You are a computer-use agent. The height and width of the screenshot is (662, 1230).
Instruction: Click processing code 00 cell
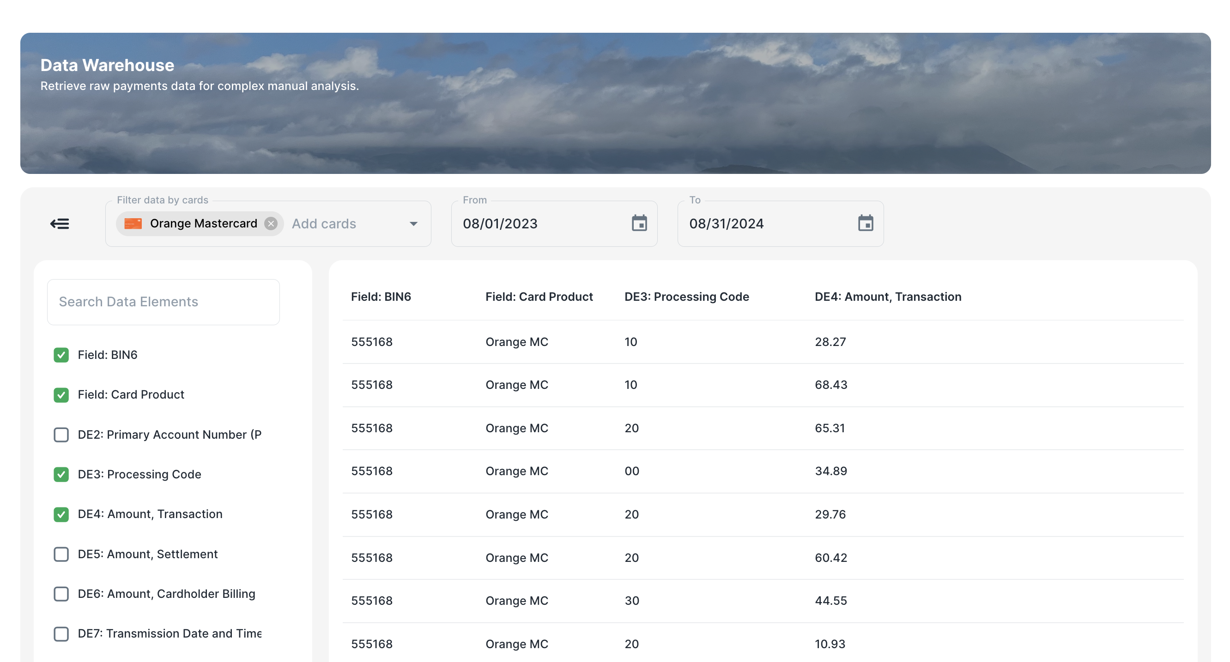[632, 471]
